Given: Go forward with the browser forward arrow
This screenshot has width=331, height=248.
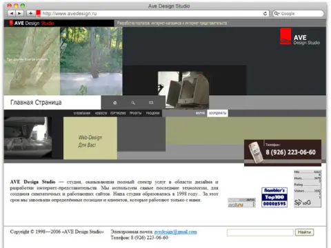Looking at the screenshot, I should (19, 14).
